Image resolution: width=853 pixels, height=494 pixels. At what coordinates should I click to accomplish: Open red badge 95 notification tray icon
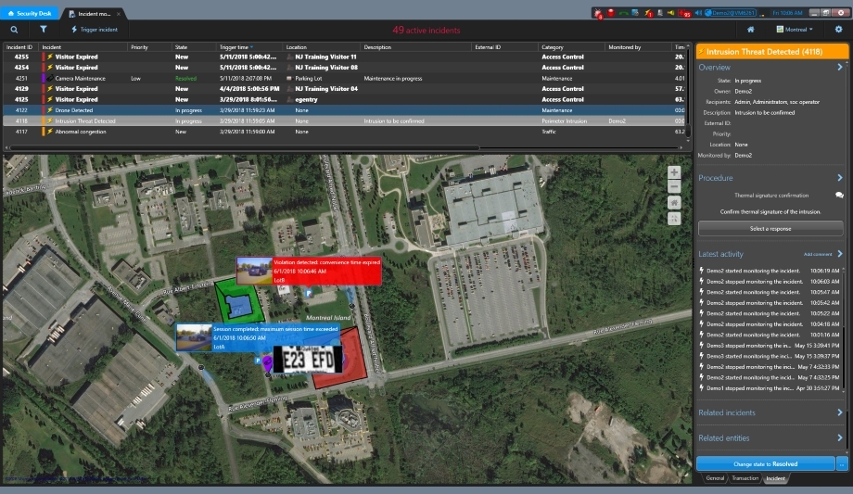point(684,13)
